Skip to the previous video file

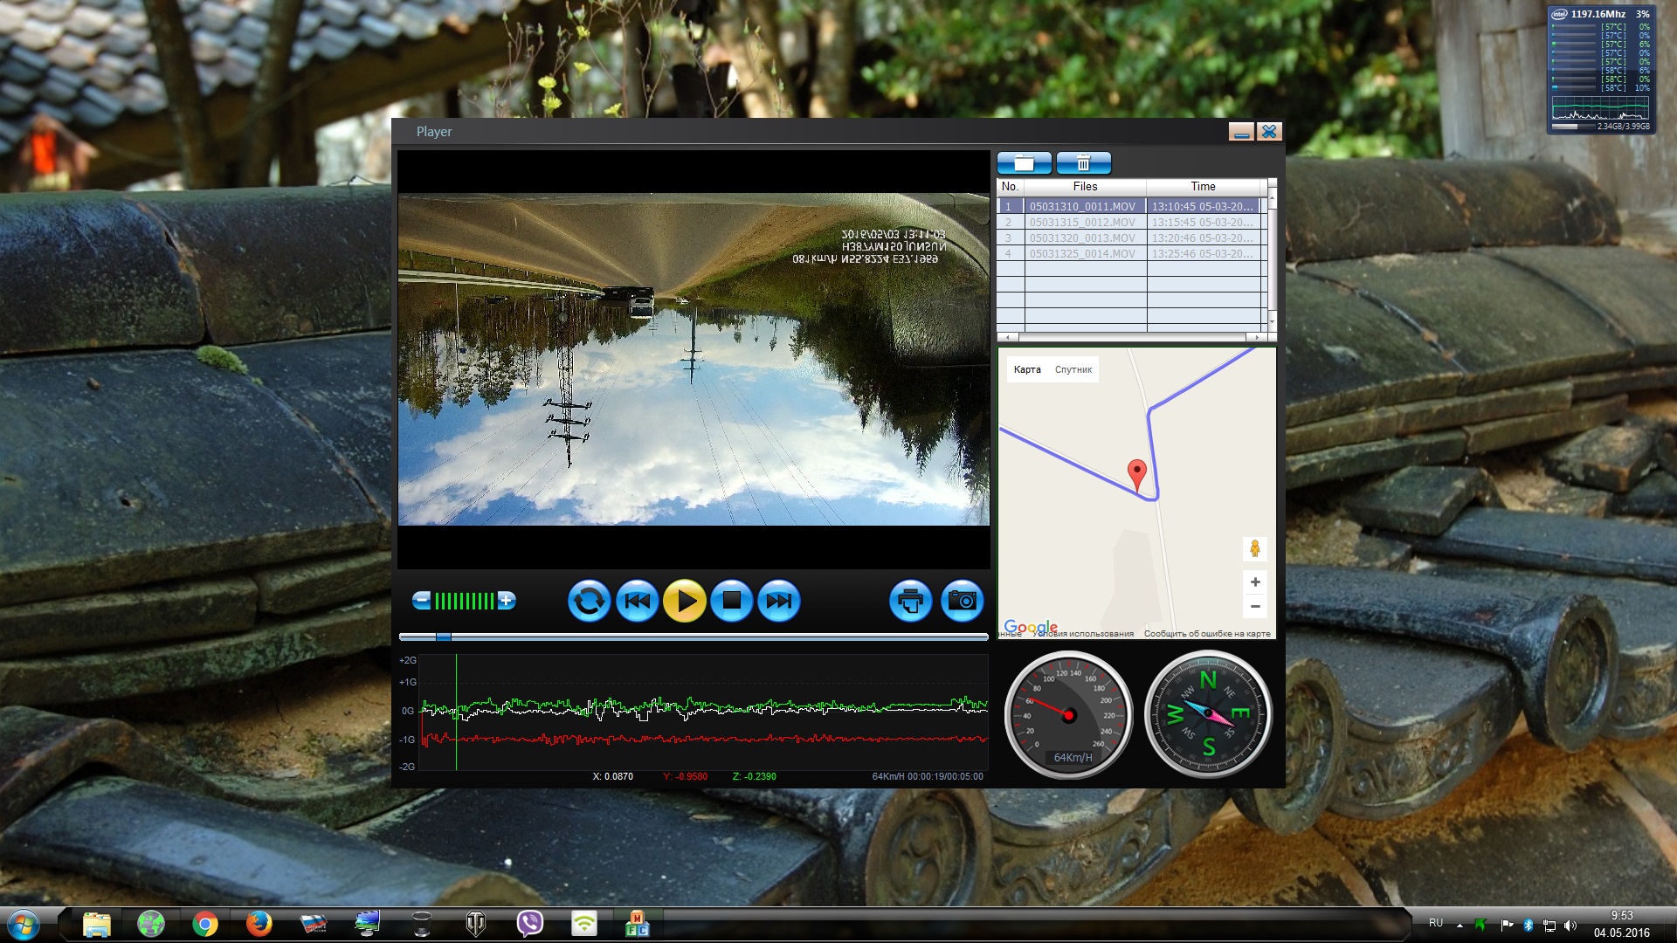click(x=638, y=601)
